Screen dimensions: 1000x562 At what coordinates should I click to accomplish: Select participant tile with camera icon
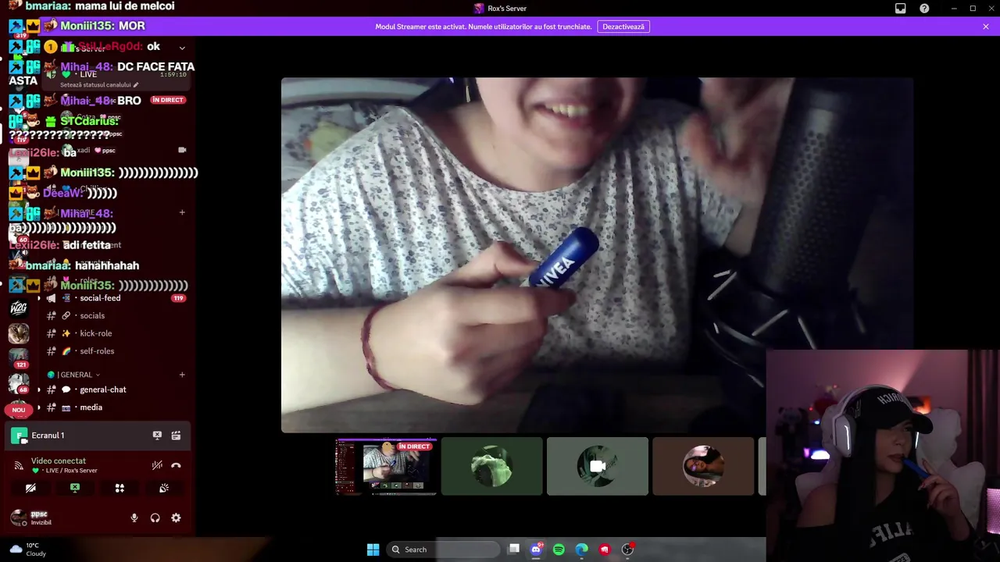pyautogui.click(x=598, y=467)
